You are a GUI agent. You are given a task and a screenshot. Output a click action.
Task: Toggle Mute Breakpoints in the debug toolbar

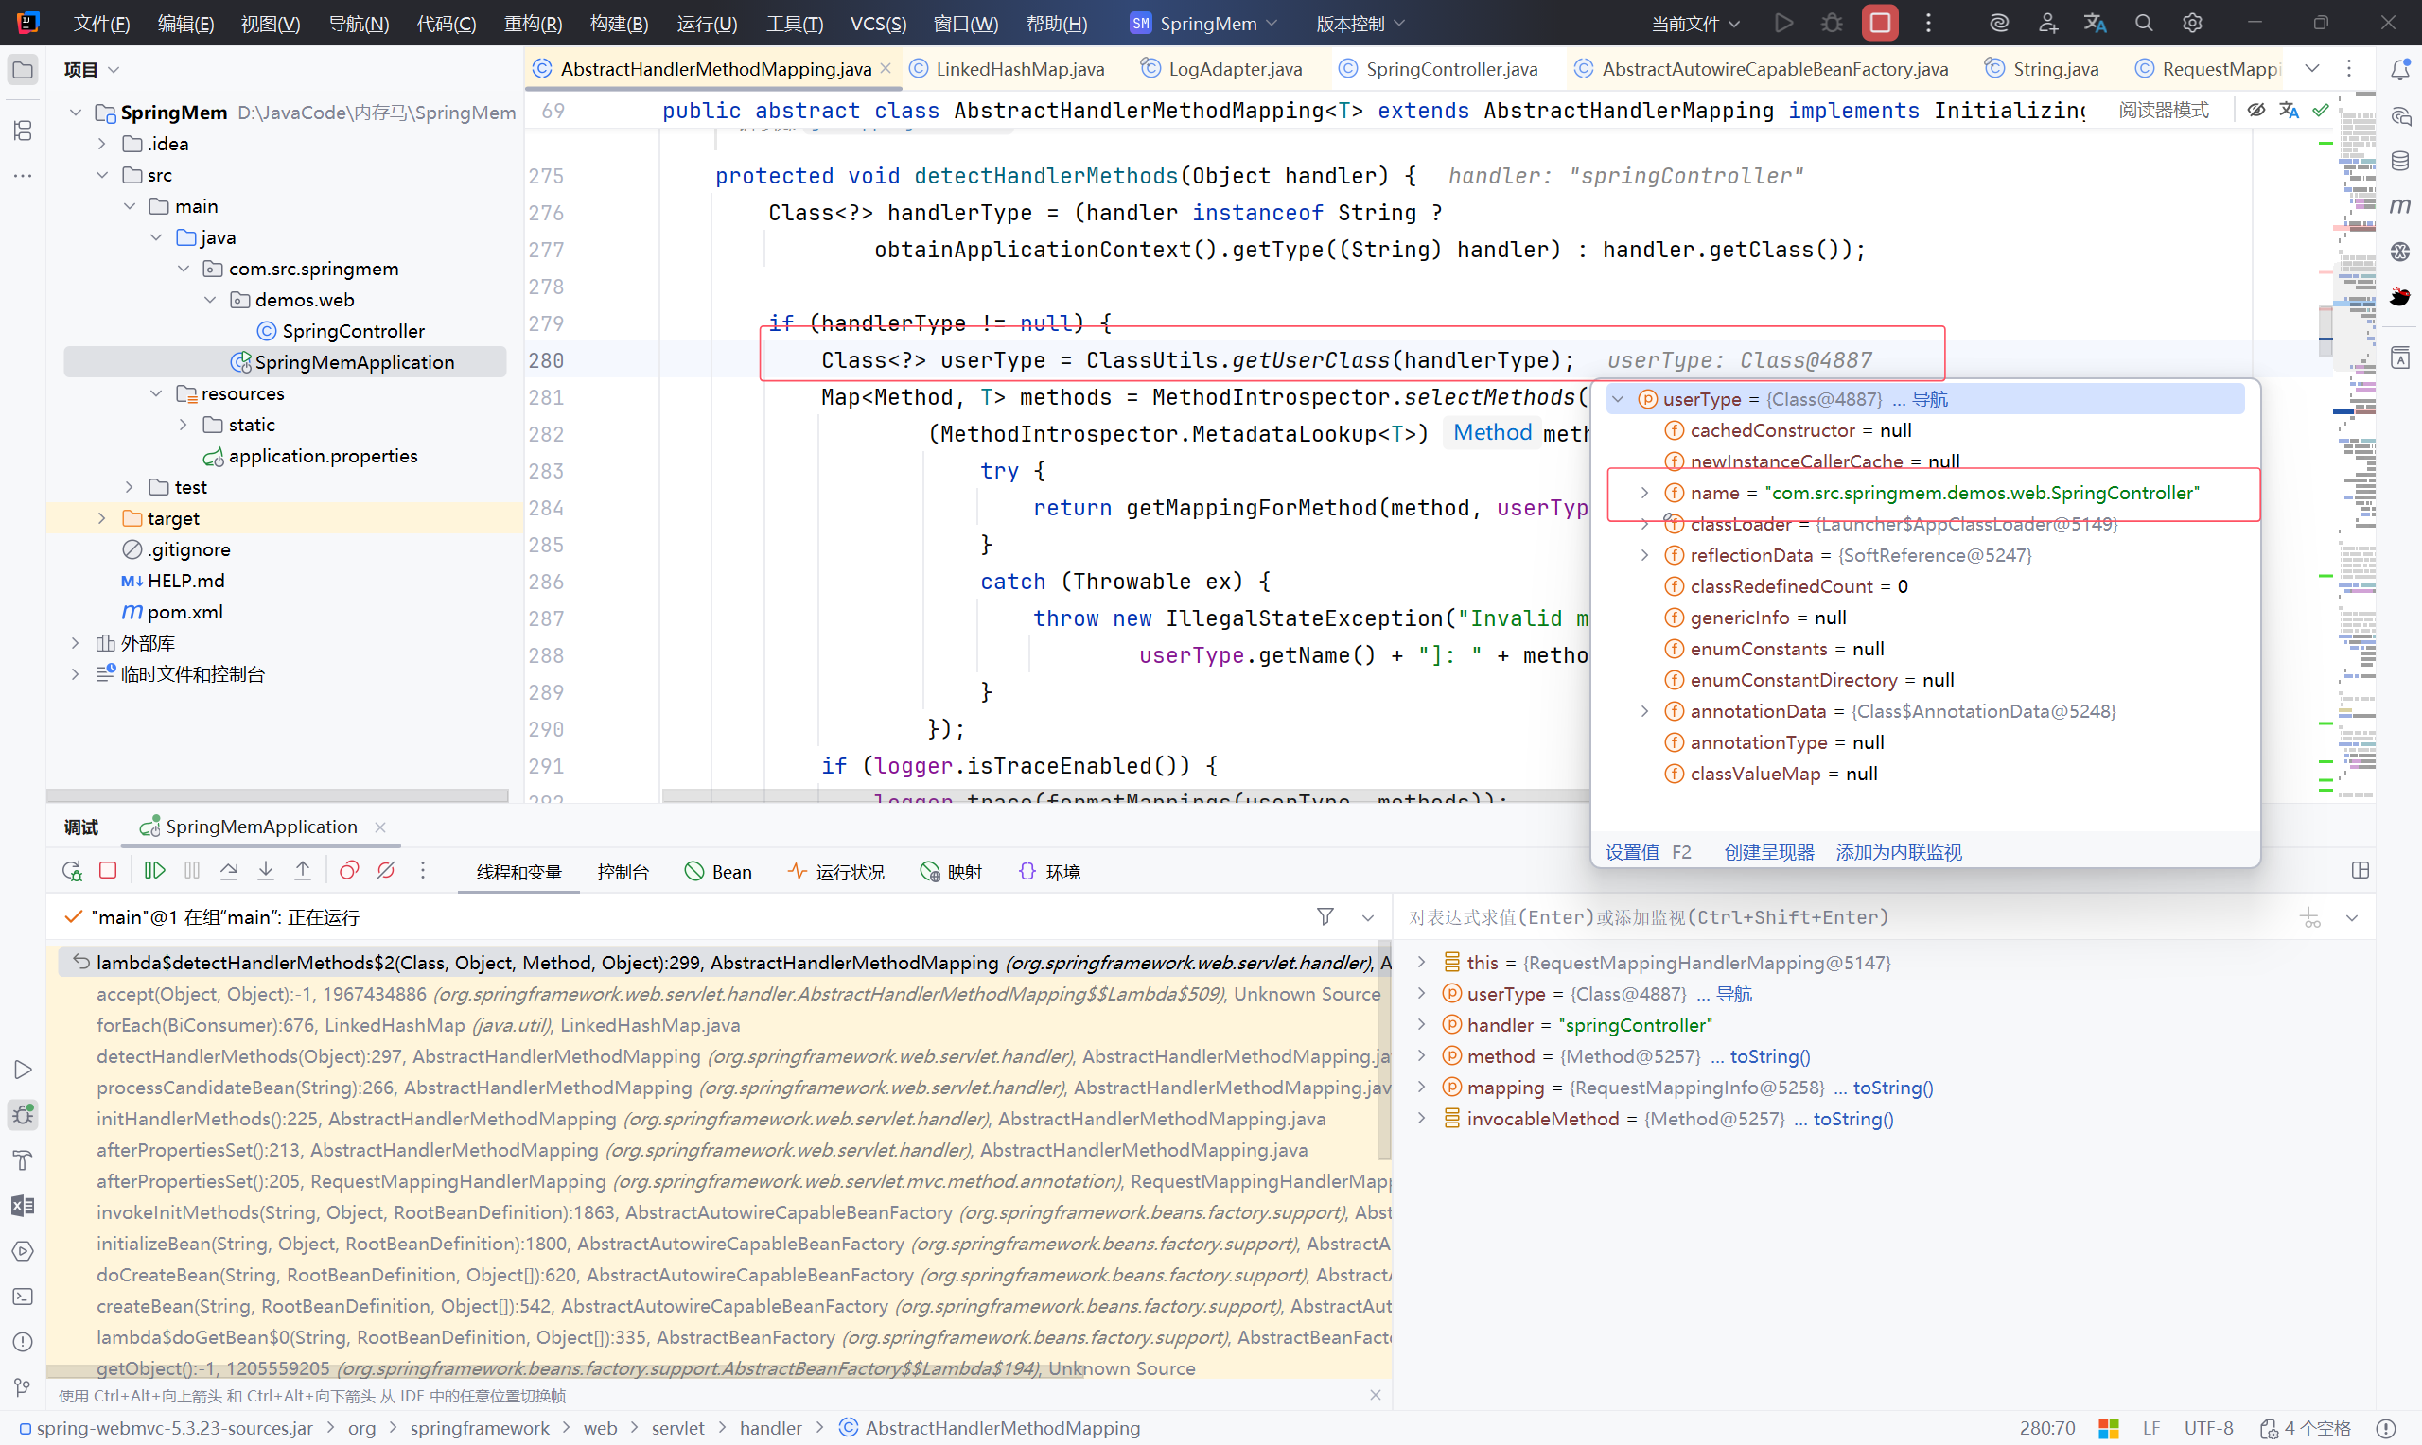pyautogui.click(x=386, y=871)
